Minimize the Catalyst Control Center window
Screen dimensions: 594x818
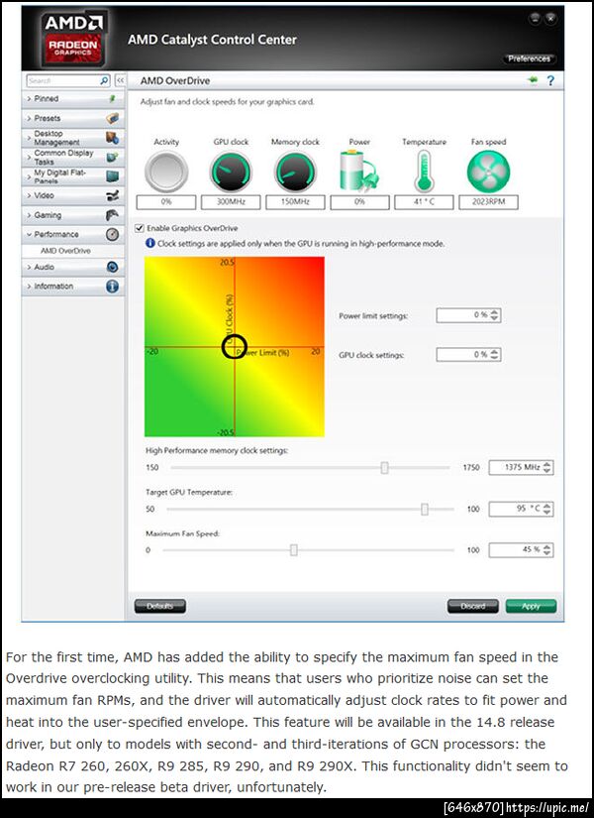pos(536,19)
